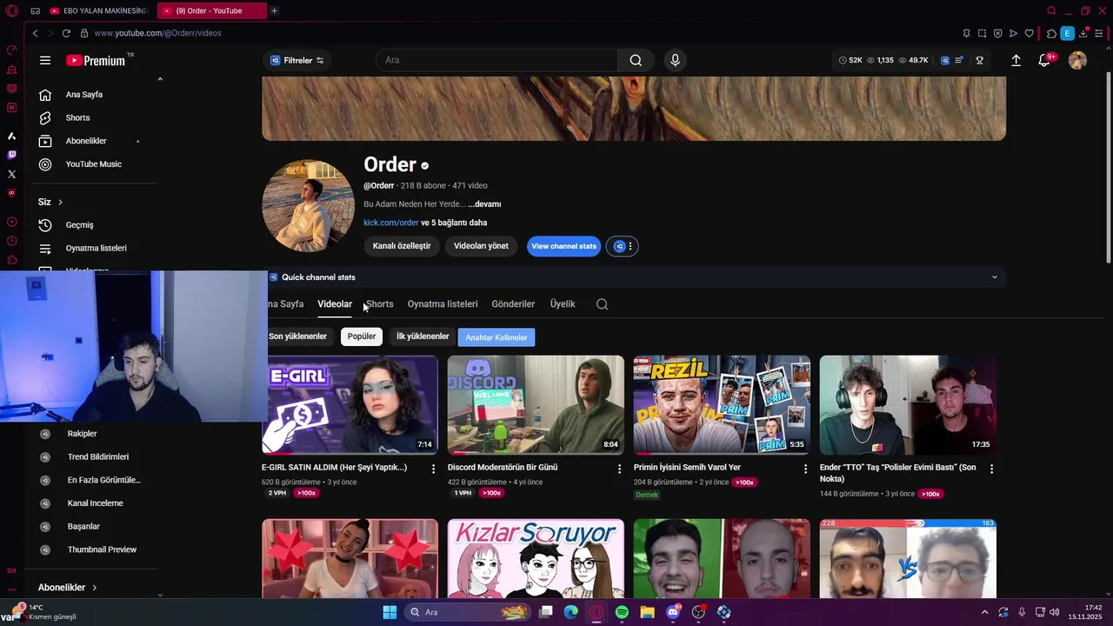The height and width of the screenshot is (626, 1113).
Task: Open kick.com/order link
Action: coord(391,223)
